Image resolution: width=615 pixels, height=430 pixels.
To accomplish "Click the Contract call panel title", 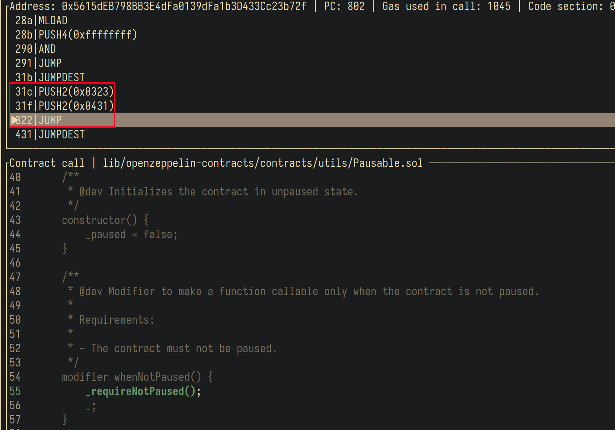I will pyautogui.click(x=47, y=163).
